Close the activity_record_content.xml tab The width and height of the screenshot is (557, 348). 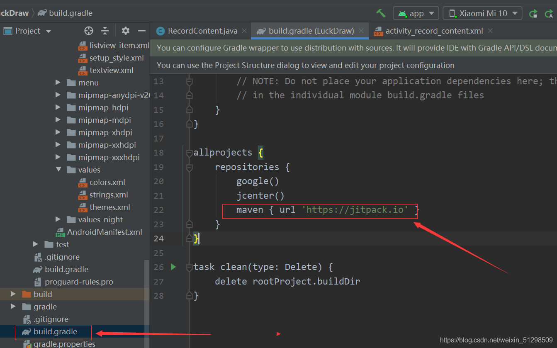[490, 31]
